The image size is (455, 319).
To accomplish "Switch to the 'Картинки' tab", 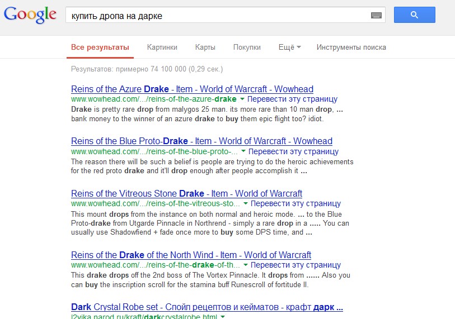I will coord(162,47).
